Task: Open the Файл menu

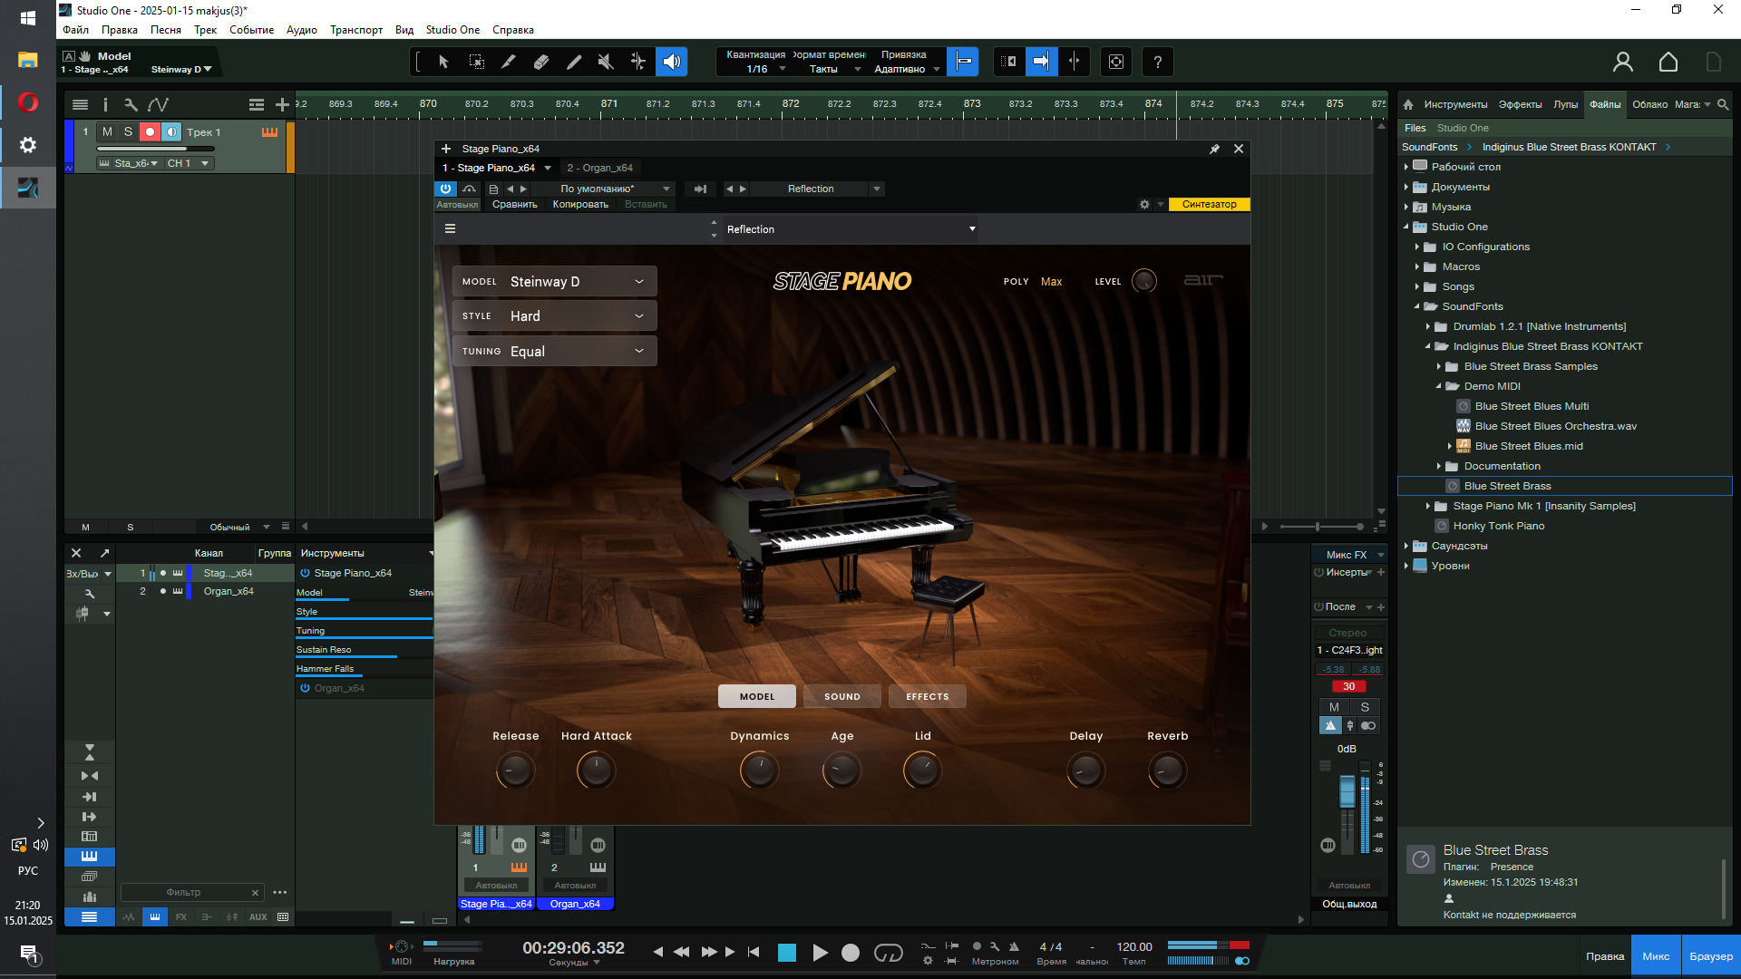Action: click(x=75, y=30)
